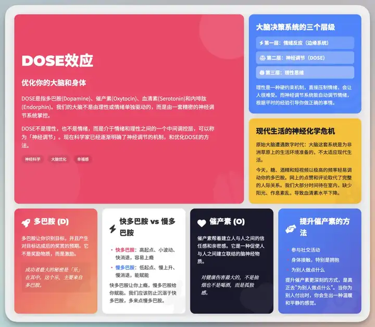
Task: Click the paragraph starting DOSE是指多巴胺(Dopamine)
Action: pos(118,107)
